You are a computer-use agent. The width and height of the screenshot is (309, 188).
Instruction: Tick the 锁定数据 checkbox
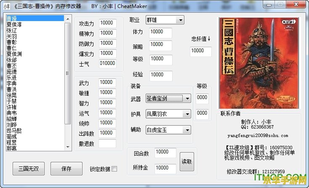click(115, 169)
